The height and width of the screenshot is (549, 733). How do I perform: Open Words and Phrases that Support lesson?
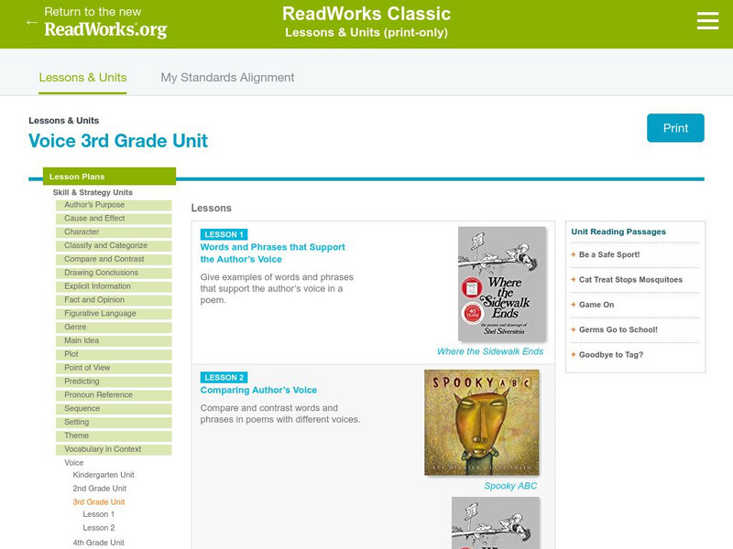click(272, 253)
